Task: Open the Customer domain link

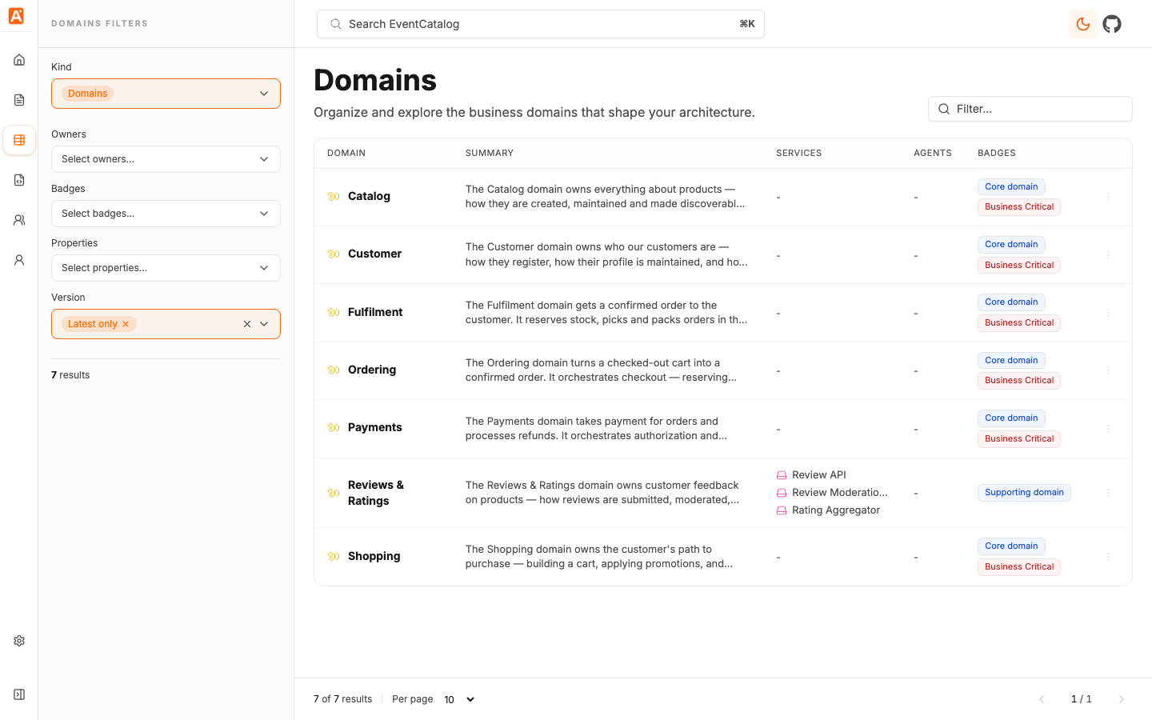Action: [374, 254]
